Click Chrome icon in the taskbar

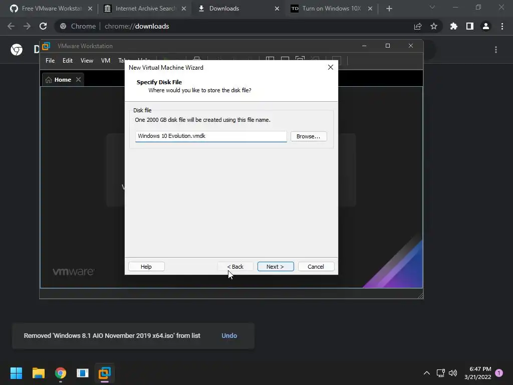click(61, 373)
